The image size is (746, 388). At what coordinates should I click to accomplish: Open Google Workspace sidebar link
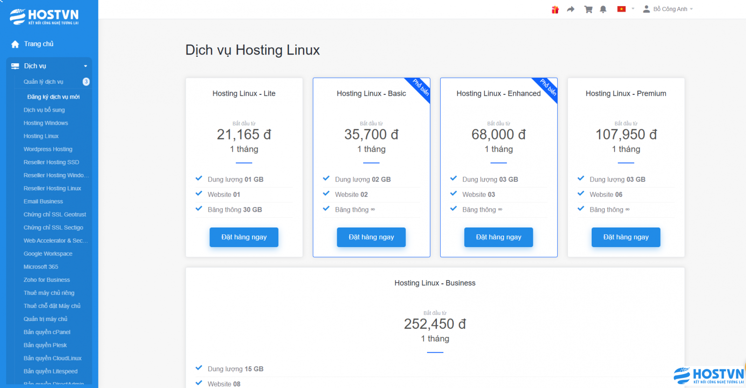48,254
